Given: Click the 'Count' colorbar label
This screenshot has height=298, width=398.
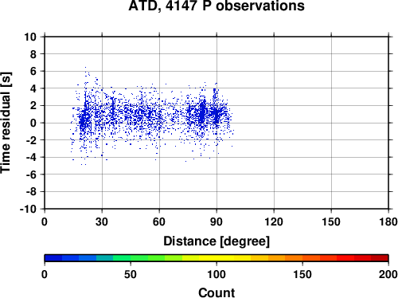Looking at the screenshot, I should (x=217, y=292).
